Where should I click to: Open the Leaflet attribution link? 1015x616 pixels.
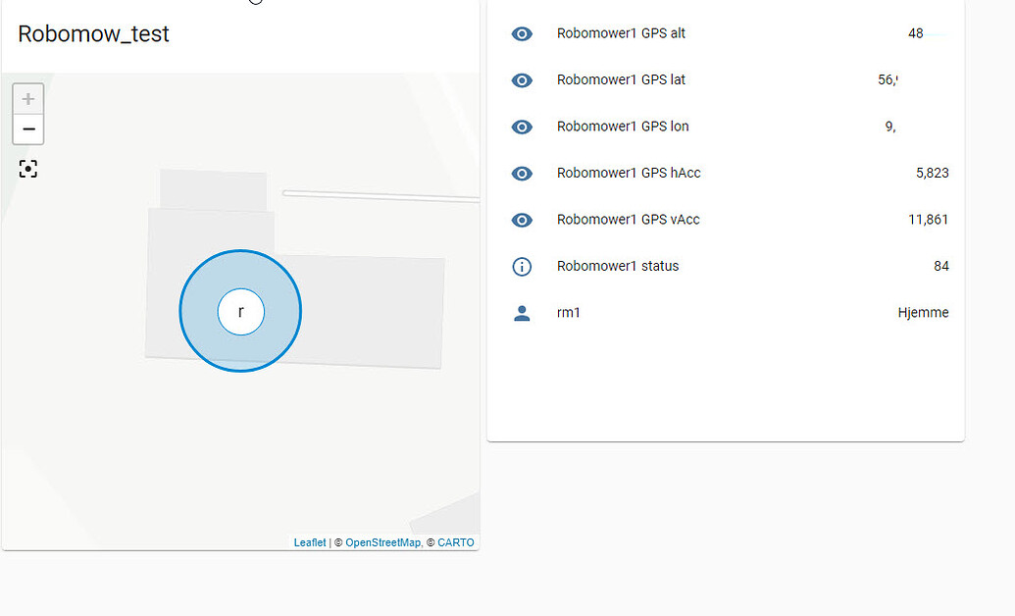(309, 541)
